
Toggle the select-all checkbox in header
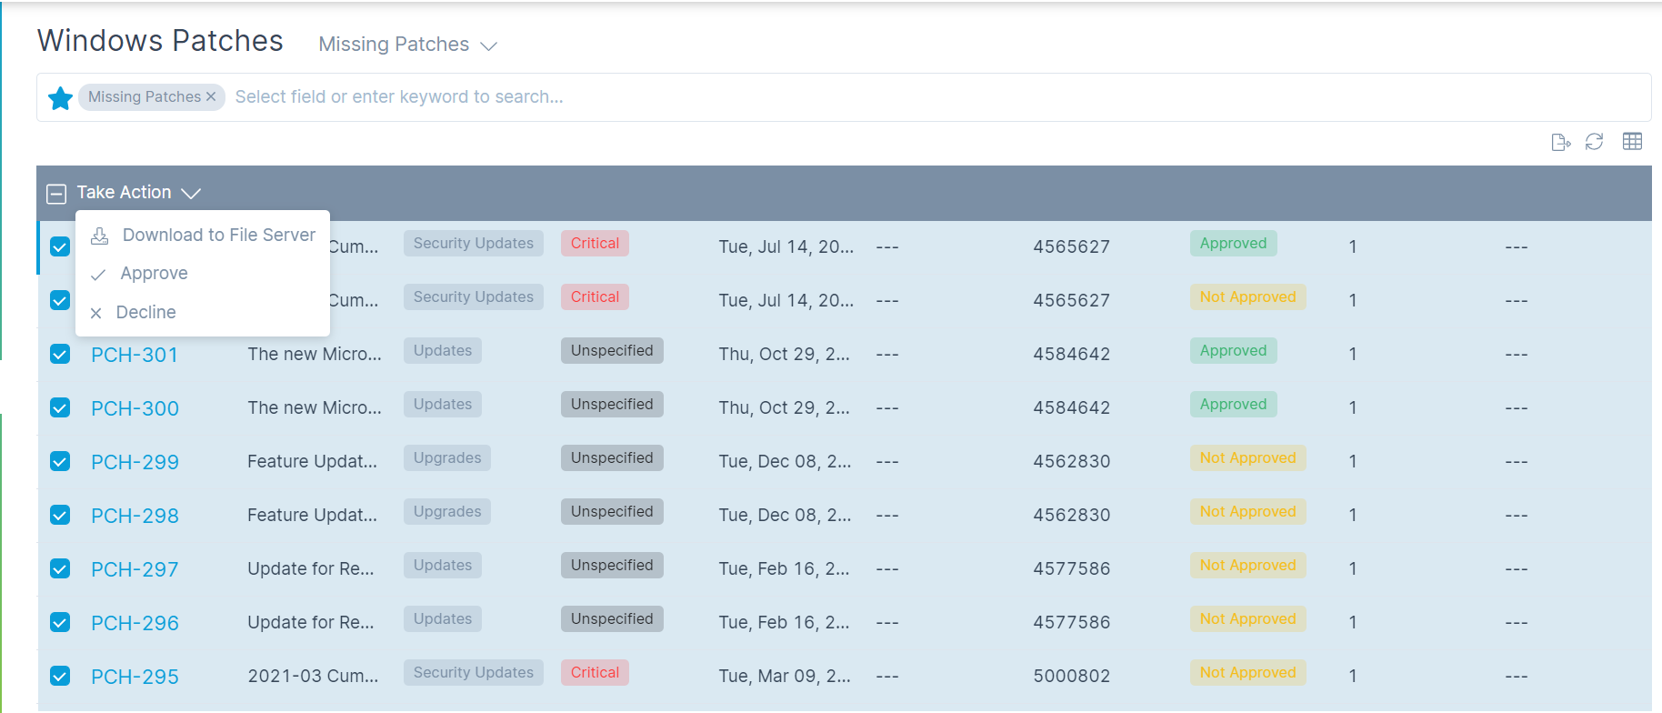coord(56,194)
